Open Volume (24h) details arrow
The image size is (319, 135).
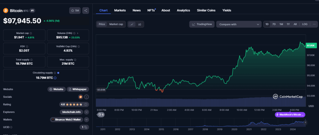78,33
